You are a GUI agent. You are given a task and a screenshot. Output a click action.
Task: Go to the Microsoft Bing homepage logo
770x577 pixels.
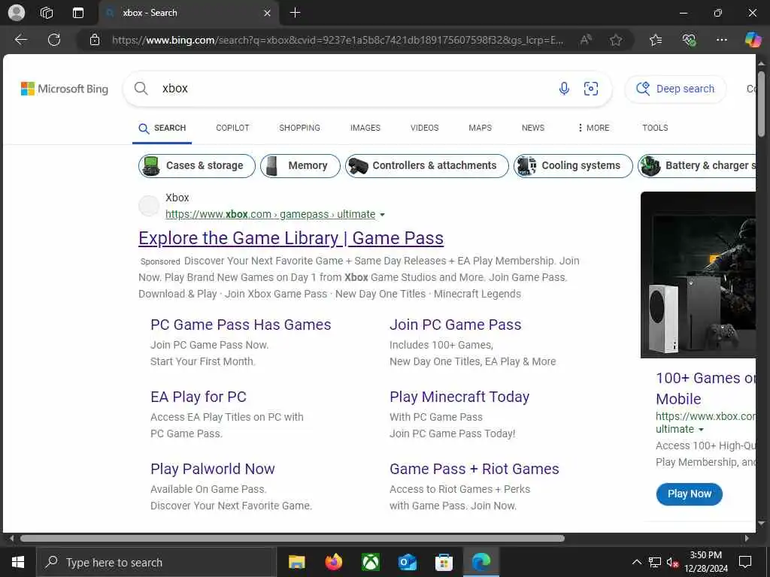click(x=65, y=89)
